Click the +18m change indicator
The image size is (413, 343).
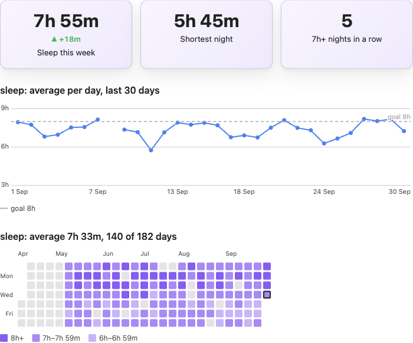tap(66, 39)
